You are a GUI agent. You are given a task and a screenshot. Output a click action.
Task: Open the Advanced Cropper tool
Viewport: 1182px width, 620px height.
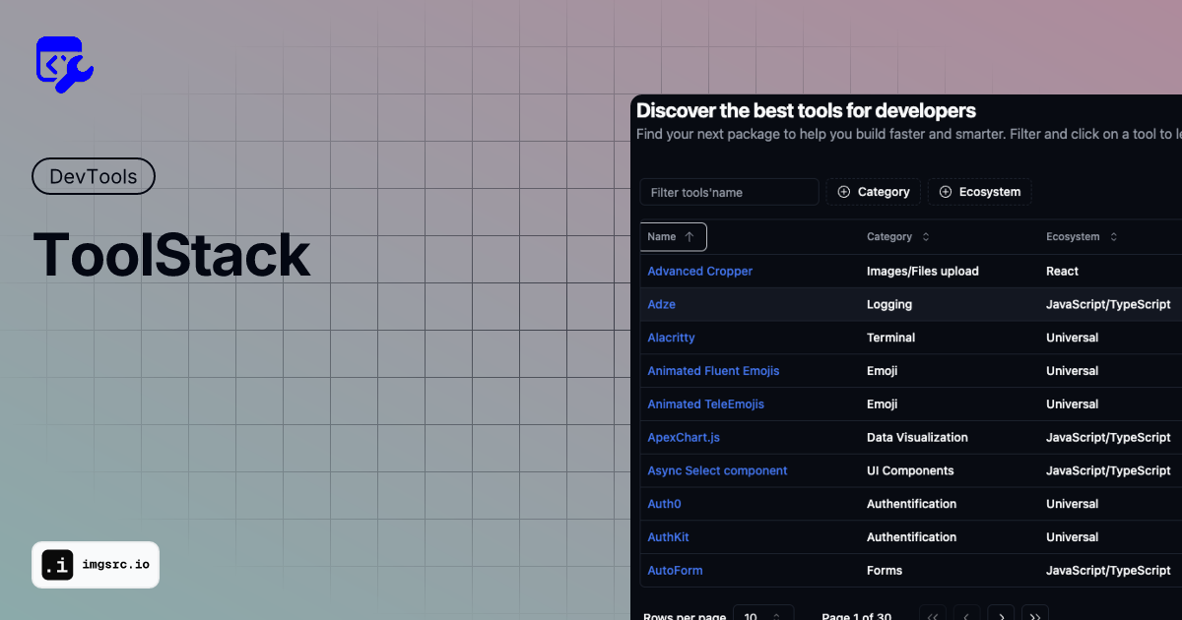click(x=699, y=271)
